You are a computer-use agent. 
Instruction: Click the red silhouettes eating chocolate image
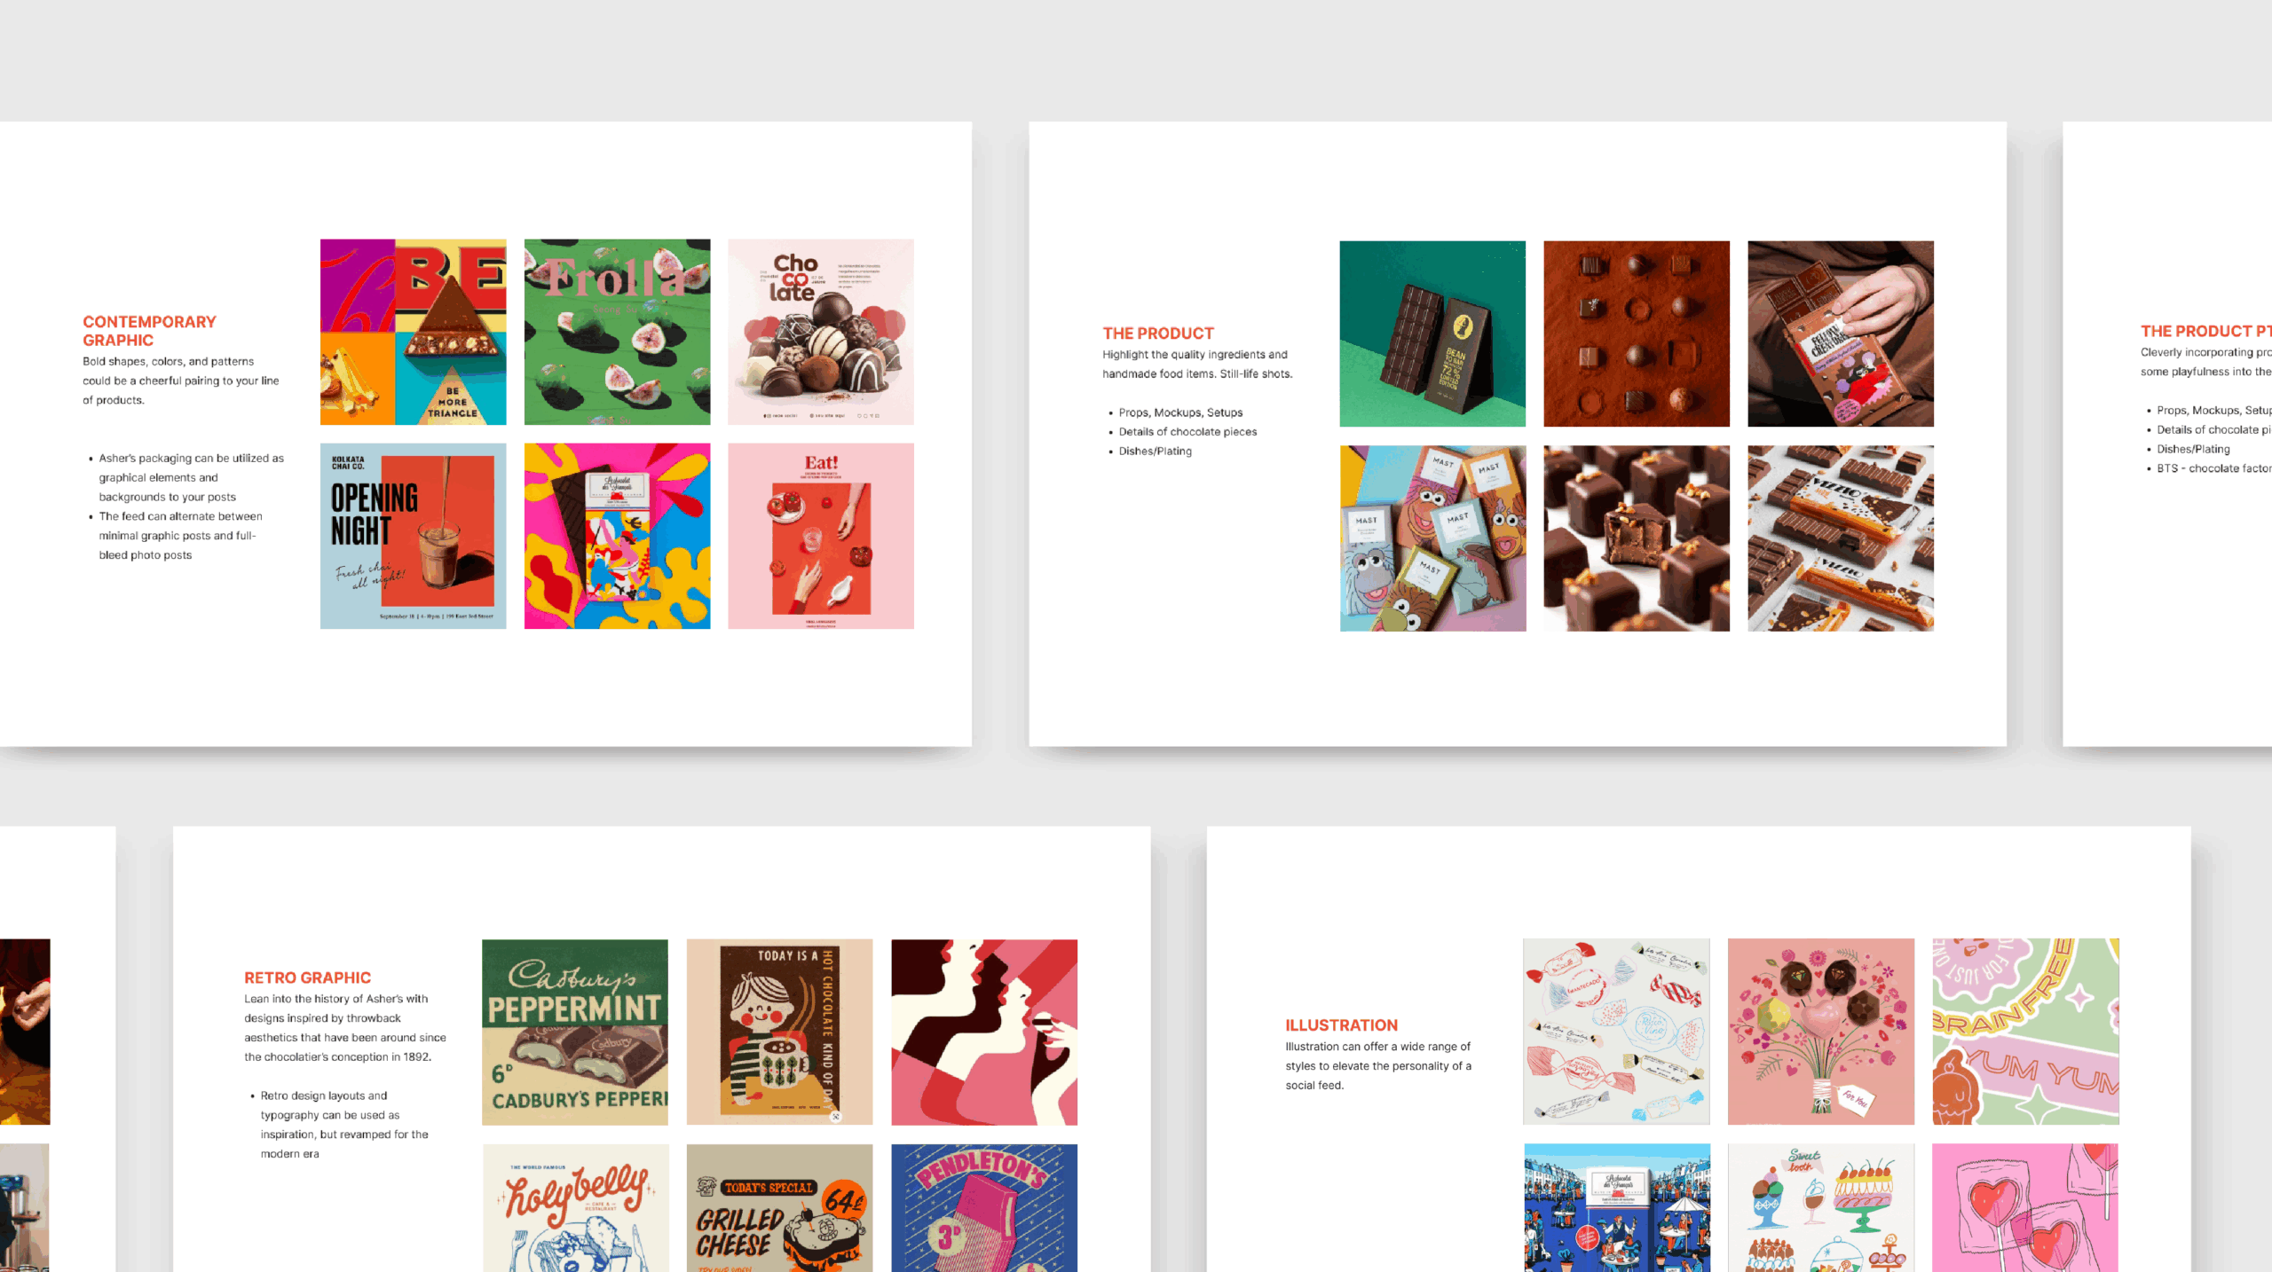[x=984, y=1033]
